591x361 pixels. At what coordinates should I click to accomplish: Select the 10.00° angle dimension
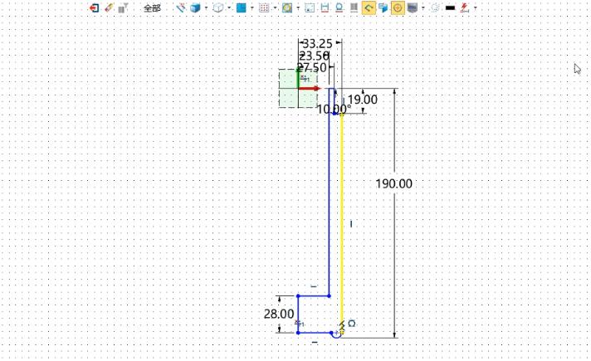click(x=334, y=110)
